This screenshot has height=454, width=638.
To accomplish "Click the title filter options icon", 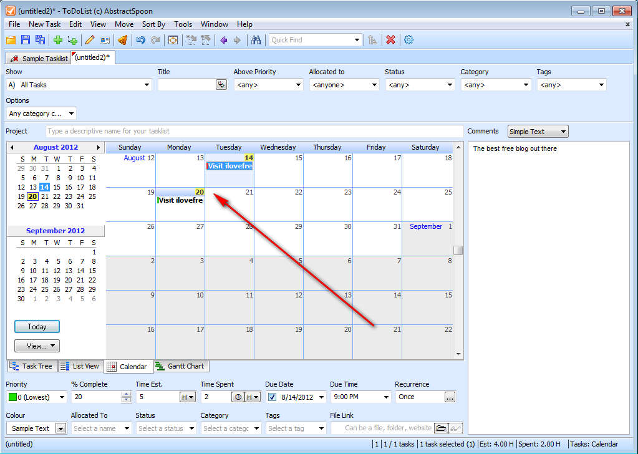I will click(x=221, y=85).
